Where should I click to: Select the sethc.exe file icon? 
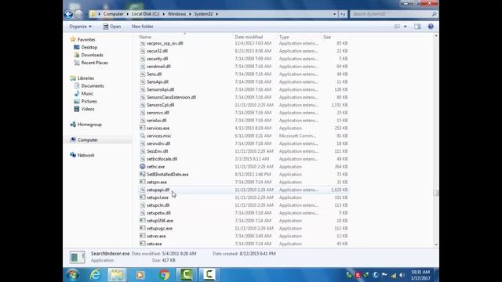(143, 167)
